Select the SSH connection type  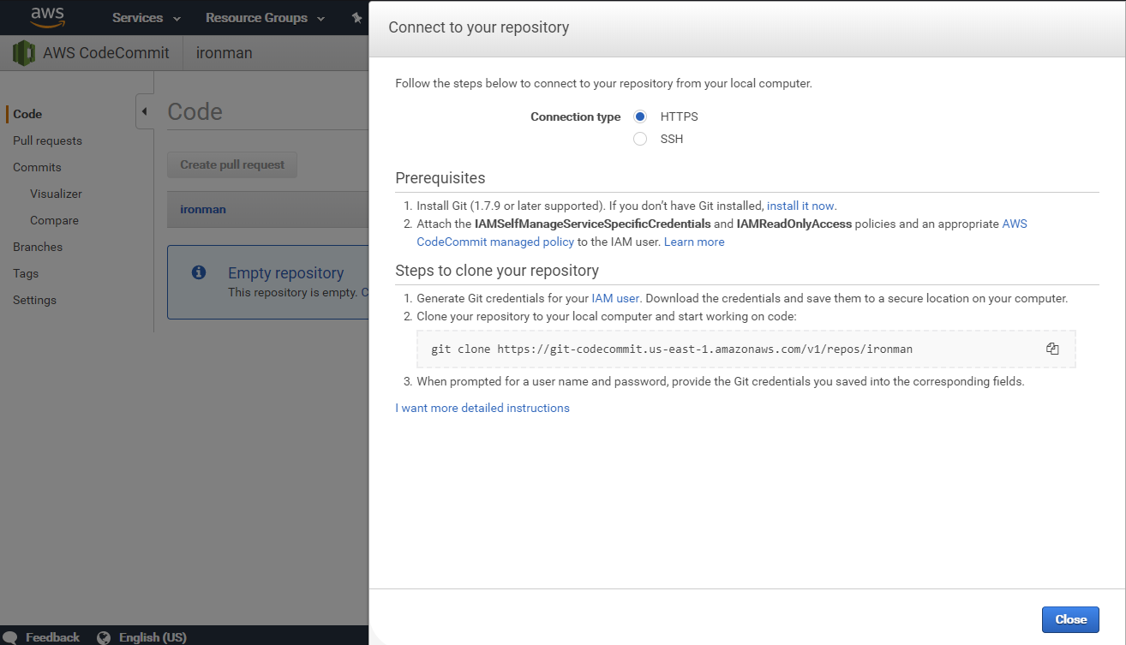click(x=640, y=139)
